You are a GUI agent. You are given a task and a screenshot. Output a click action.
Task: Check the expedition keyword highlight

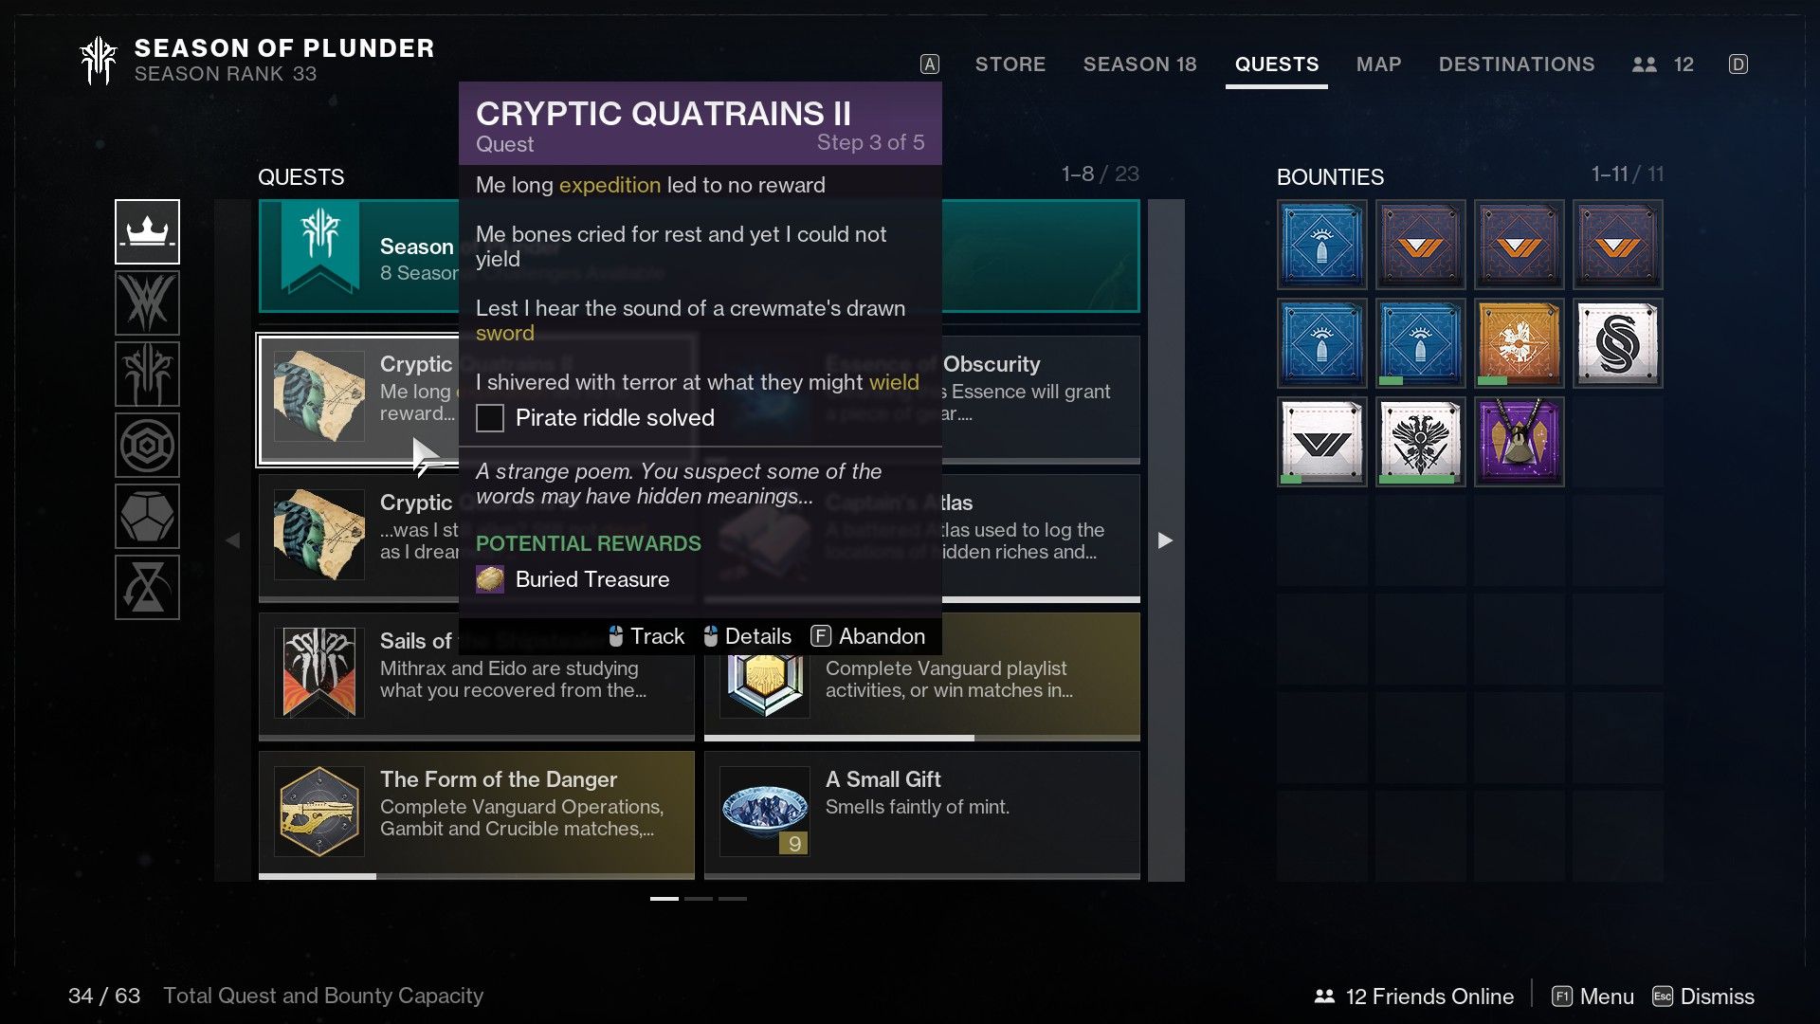click(x=609, y=185)
